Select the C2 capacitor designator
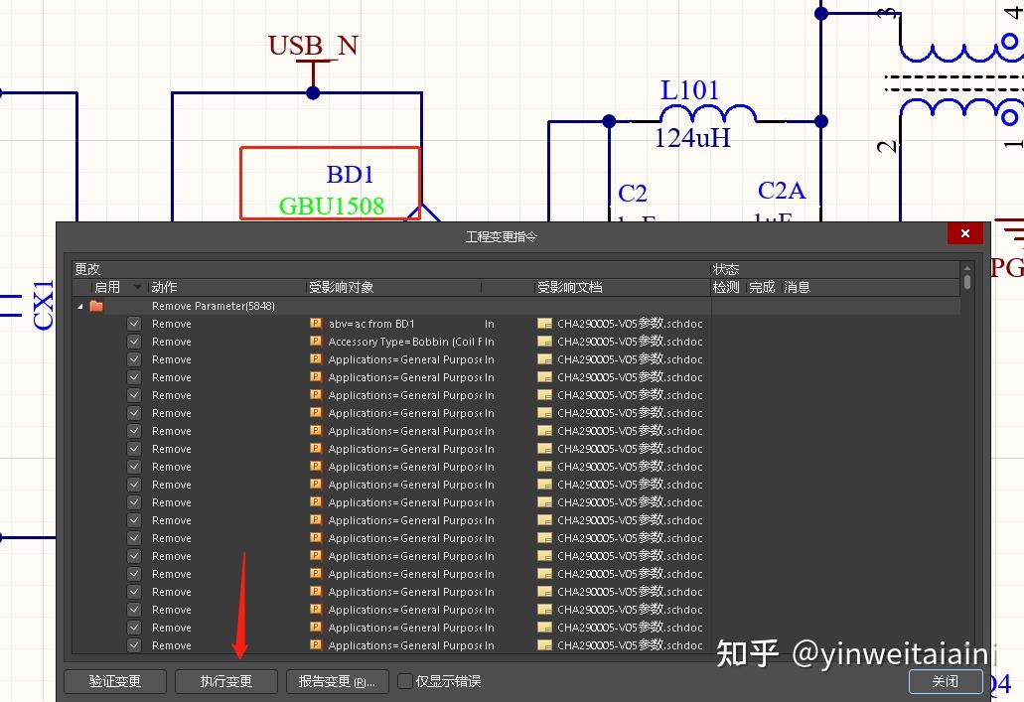The width and height of the screenshot is (1024, 702). (632, 194)
